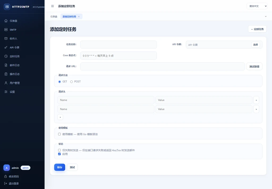
Task: Click the 退出登录 logout icon
Action: click(x=6, y=183)
